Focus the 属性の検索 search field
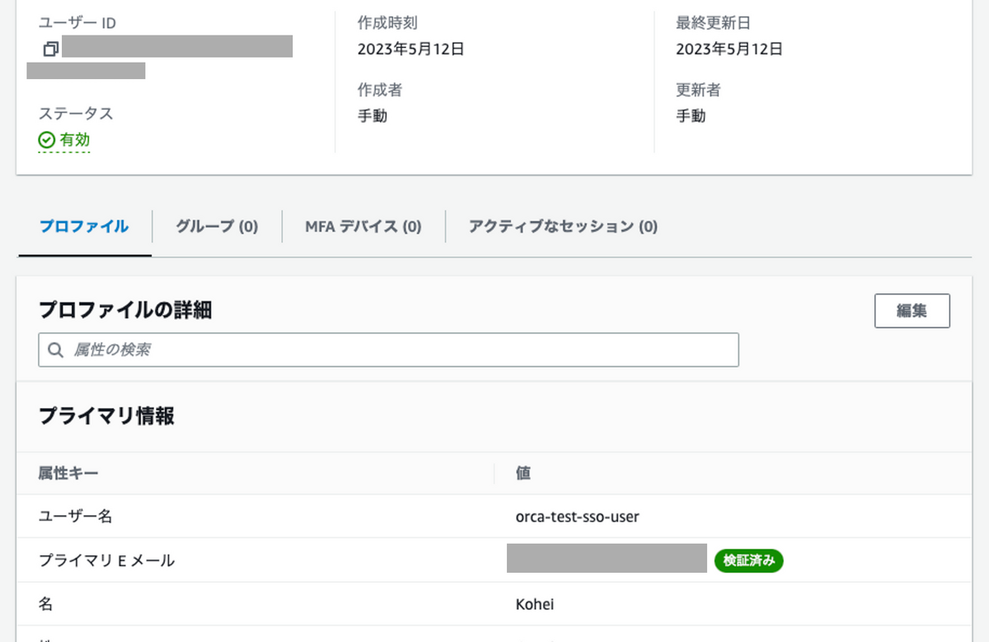Viewport: 989px width, 642px height. pos(396,349)
